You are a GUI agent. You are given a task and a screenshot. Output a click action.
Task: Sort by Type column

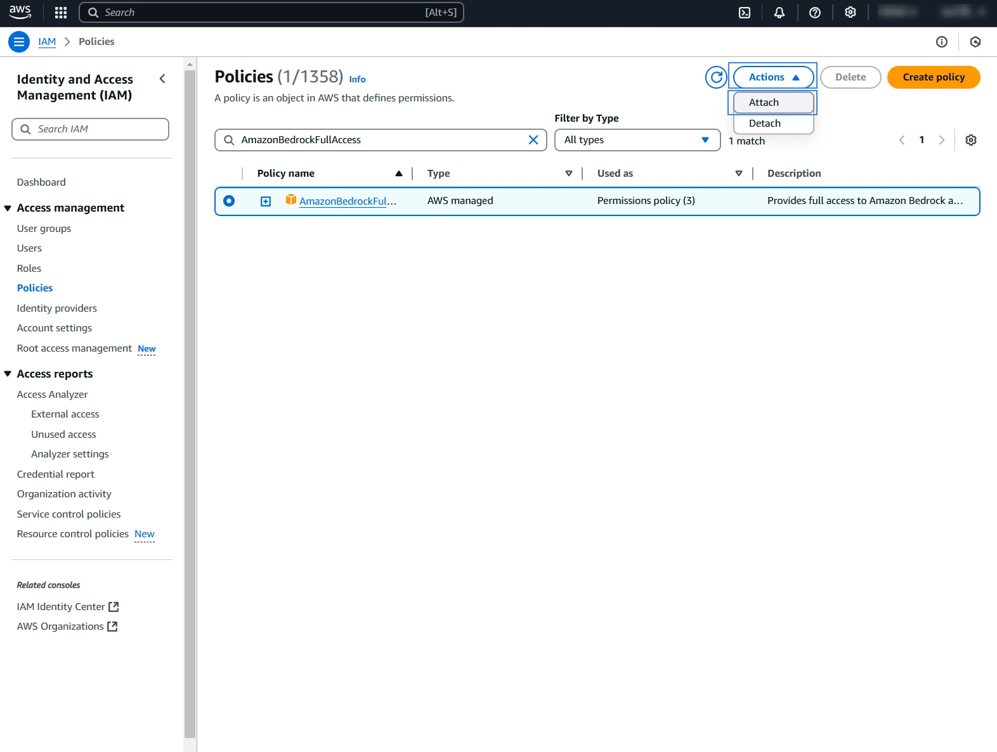click(569, 174)
